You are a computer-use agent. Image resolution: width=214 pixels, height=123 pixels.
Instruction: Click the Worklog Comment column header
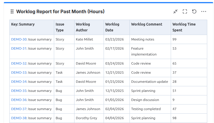(150, 27)
